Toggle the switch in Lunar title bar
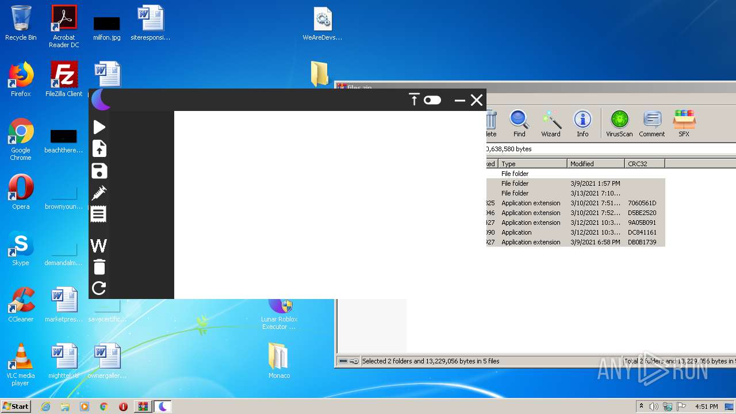 pyautogui.click(x=432, y=100)
